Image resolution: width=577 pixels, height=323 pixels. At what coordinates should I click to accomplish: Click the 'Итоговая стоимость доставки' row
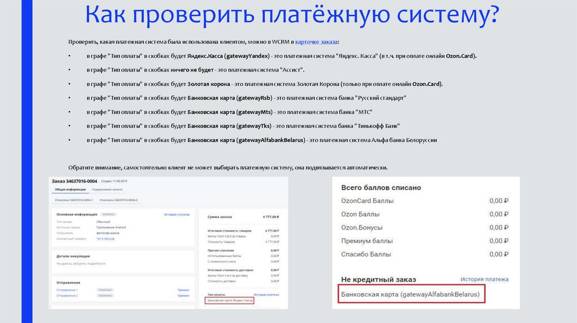pos(243,270)
